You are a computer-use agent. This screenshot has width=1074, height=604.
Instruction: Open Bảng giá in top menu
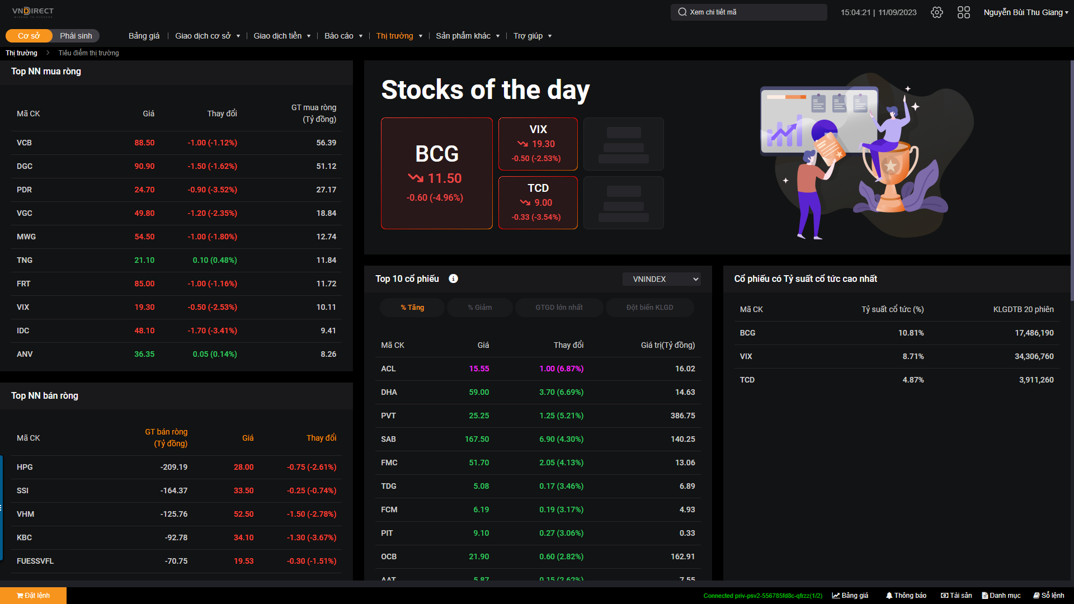(144, 36)
